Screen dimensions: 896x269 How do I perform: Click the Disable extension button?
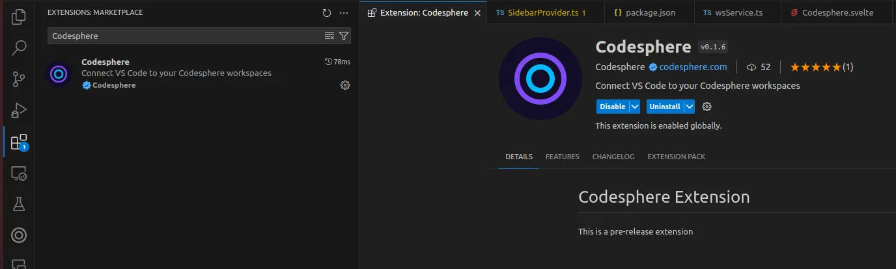click(x=612, y=107)
